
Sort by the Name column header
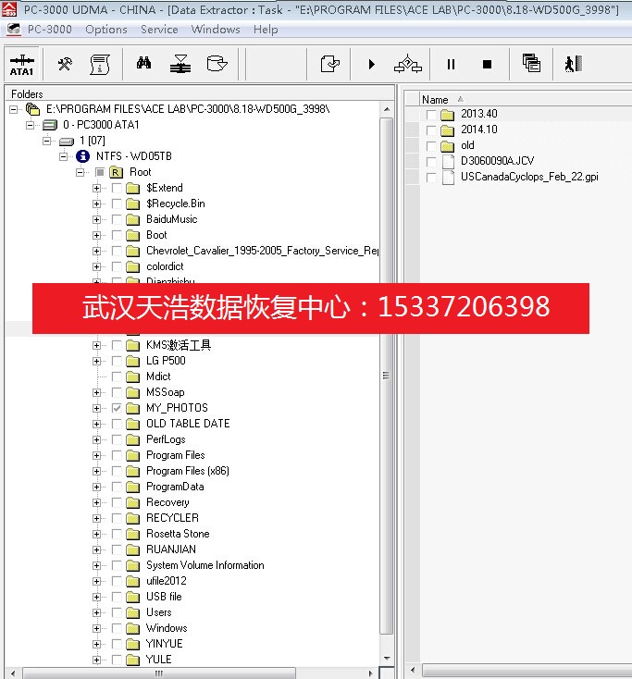point(435,99)
